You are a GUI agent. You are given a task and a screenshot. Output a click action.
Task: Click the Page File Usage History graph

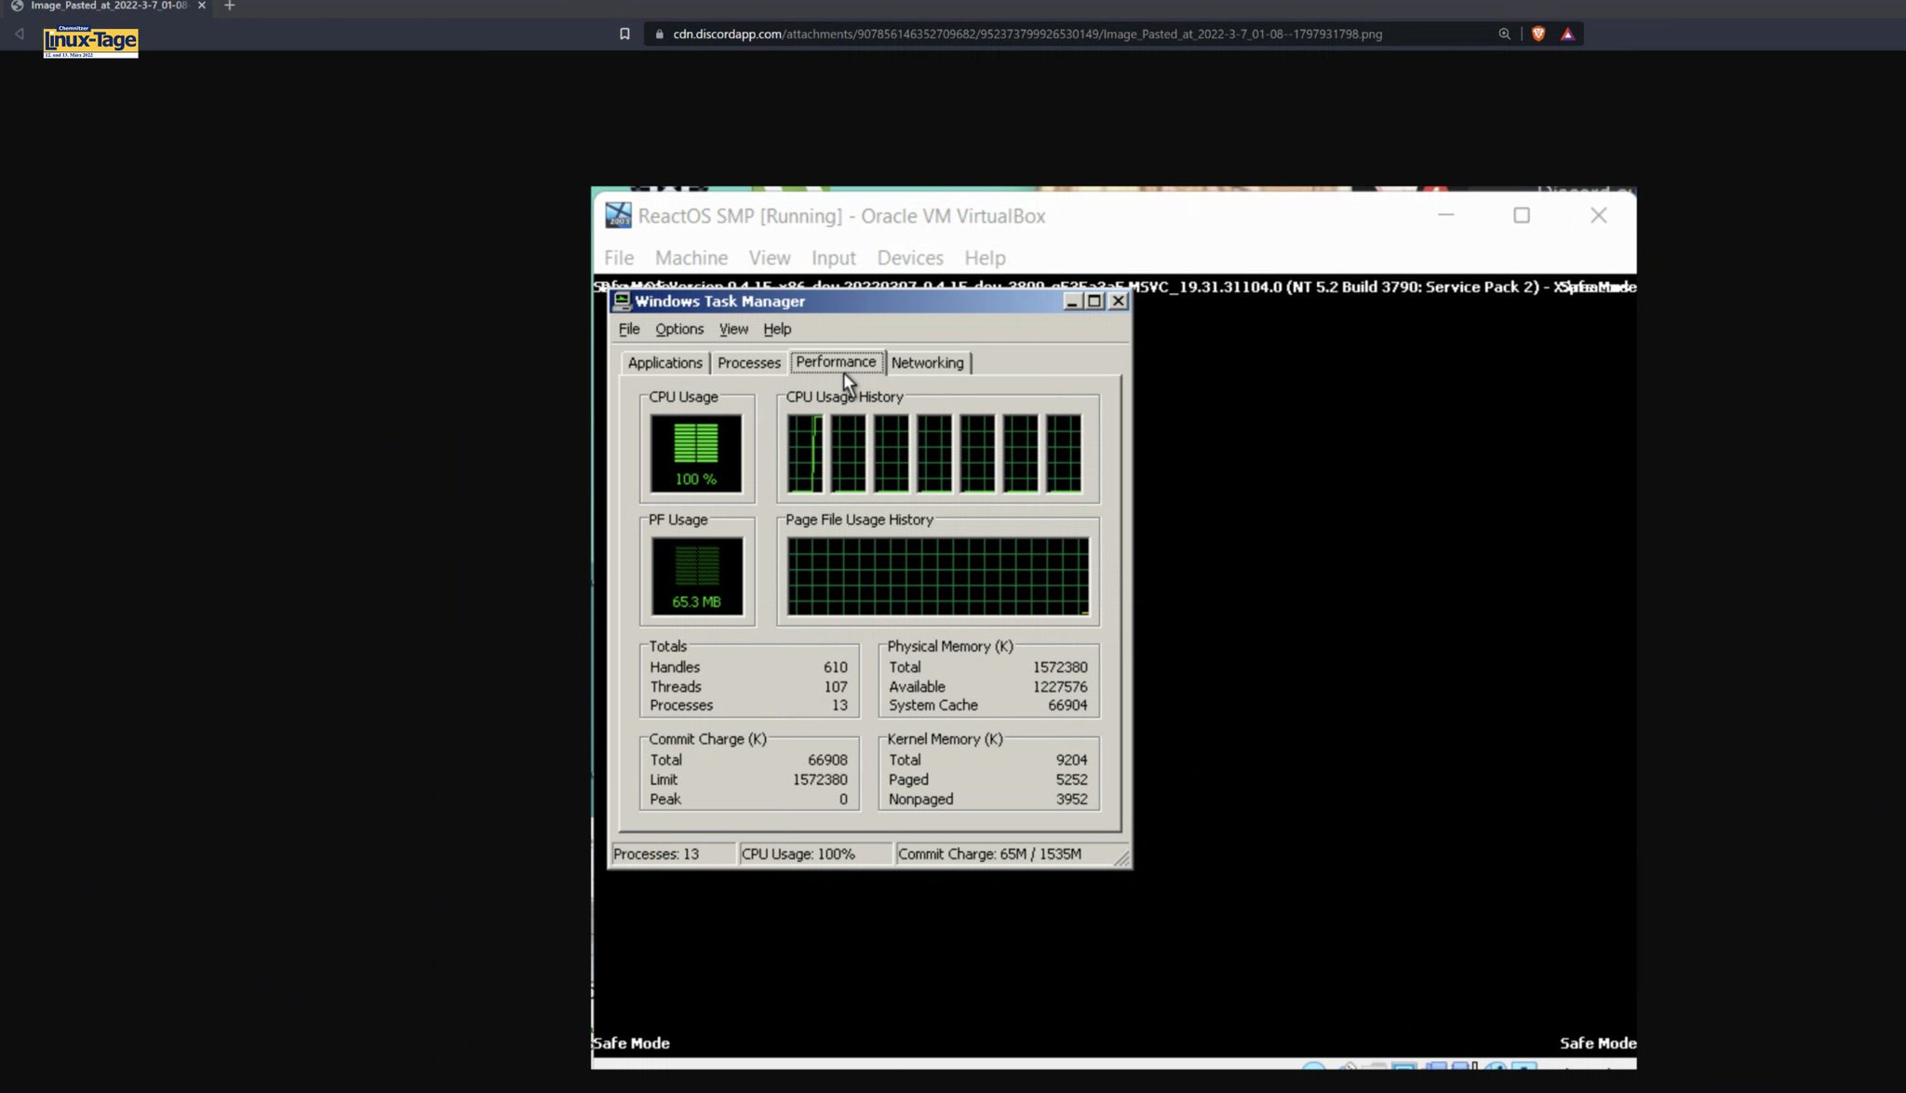[936, 574]
